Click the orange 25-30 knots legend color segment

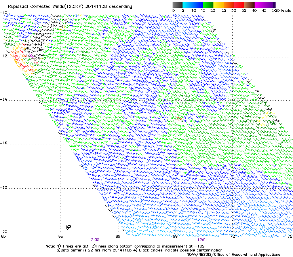click(229, 5)
